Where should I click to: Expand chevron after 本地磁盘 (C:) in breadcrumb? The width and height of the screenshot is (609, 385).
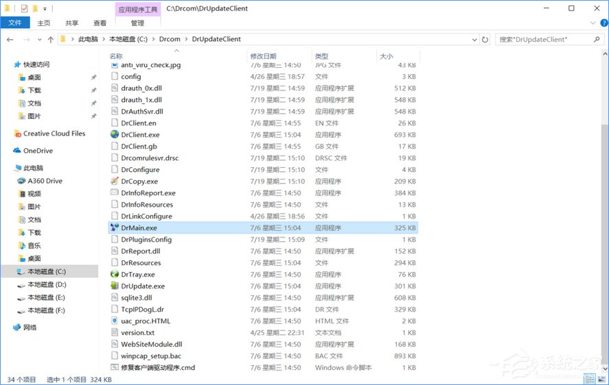tap(153, 39)
